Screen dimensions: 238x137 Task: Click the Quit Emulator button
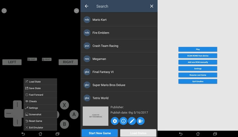coord(197,82)
